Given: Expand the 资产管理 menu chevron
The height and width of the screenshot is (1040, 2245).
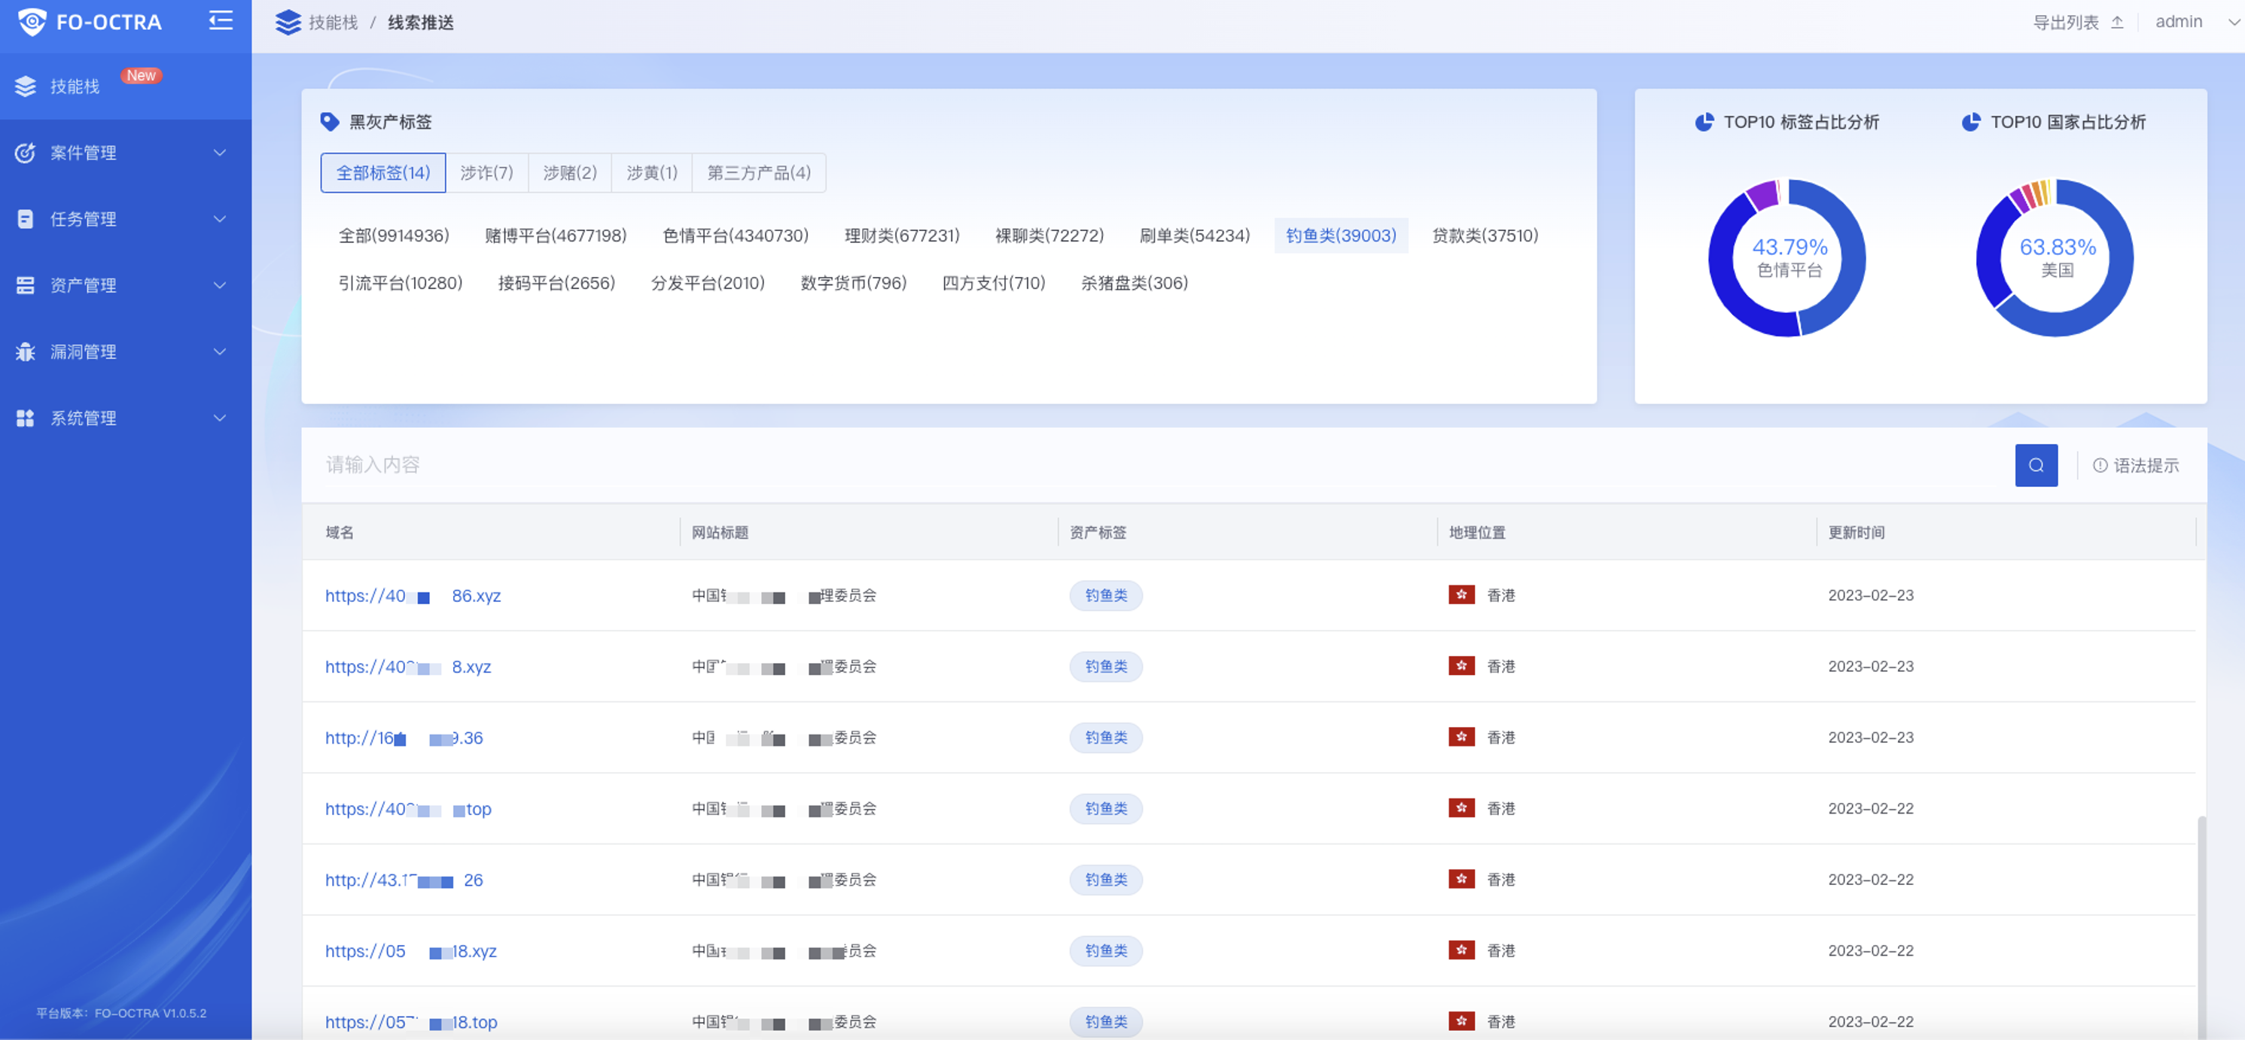Looking at the screenshot, I should coord(220,284).
